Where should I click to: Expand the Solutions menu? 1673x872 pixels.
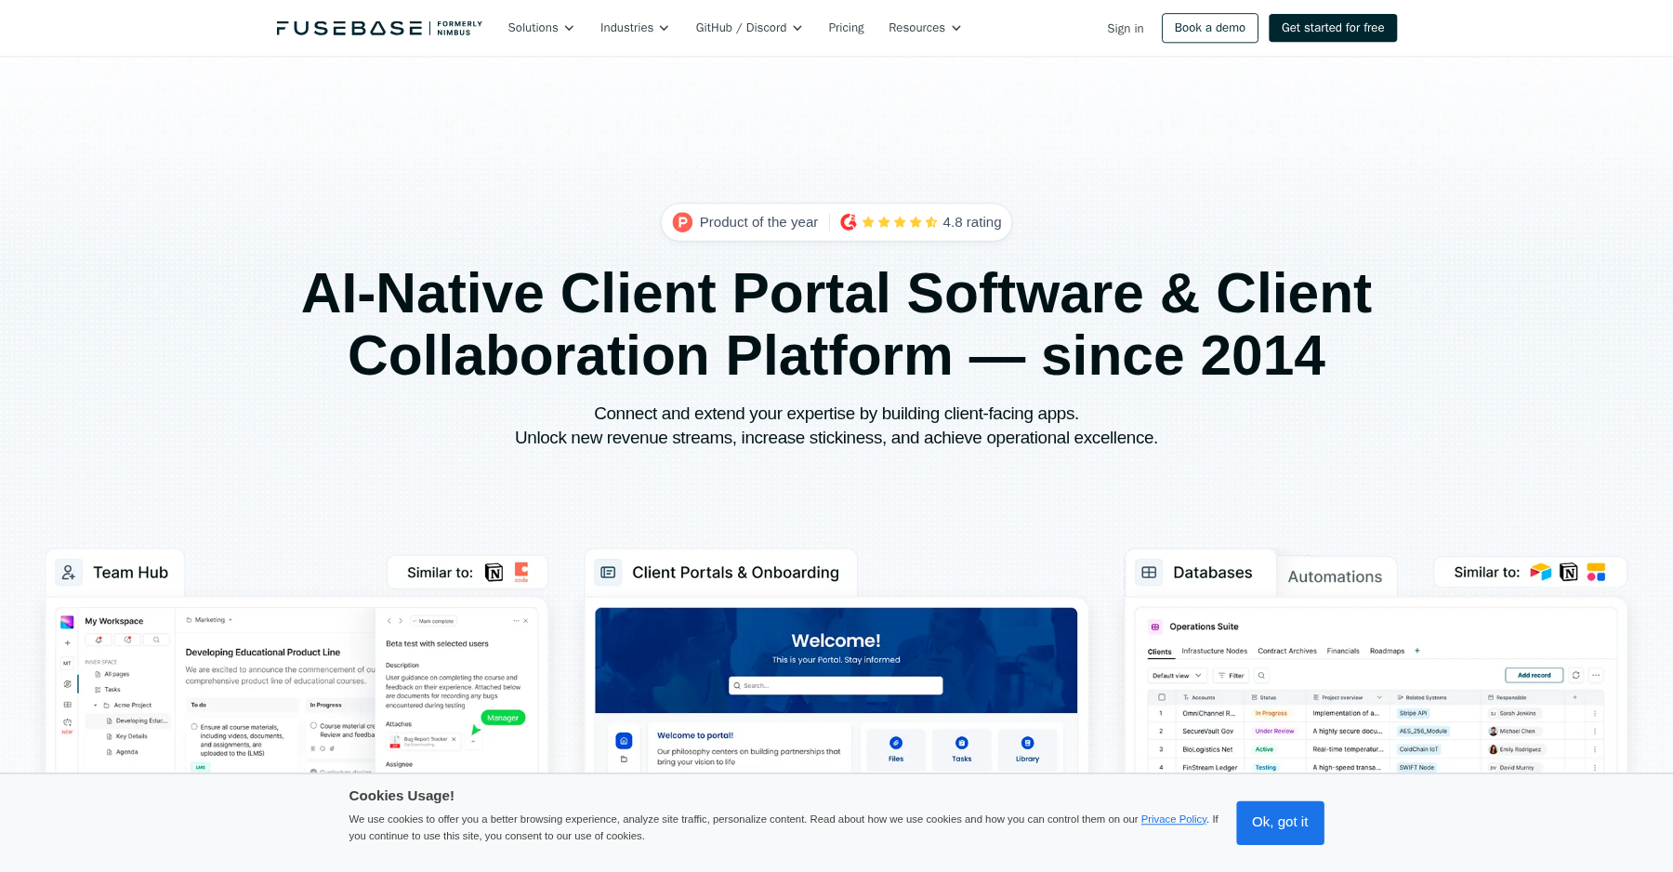(x=541, y=28)
